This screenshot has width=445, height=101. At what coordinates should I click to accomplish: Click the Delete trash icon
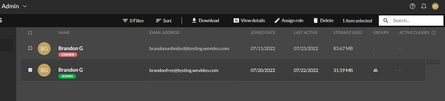click(316, 21)
